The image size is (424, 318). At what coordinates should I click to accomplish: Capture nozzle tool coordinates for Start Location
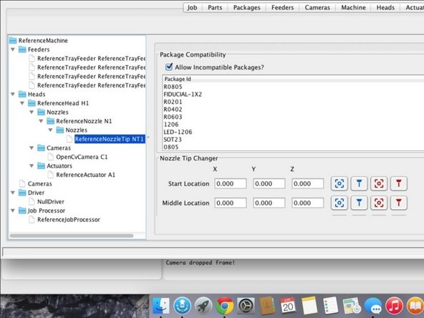(x=359, y=183)
